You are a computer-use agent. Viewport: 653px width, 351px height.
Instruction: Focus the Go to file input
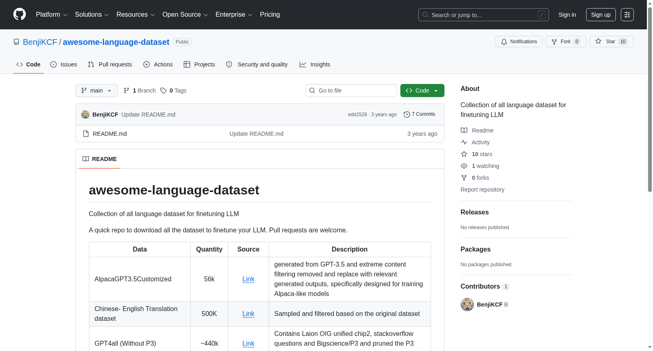coord(351,91)
